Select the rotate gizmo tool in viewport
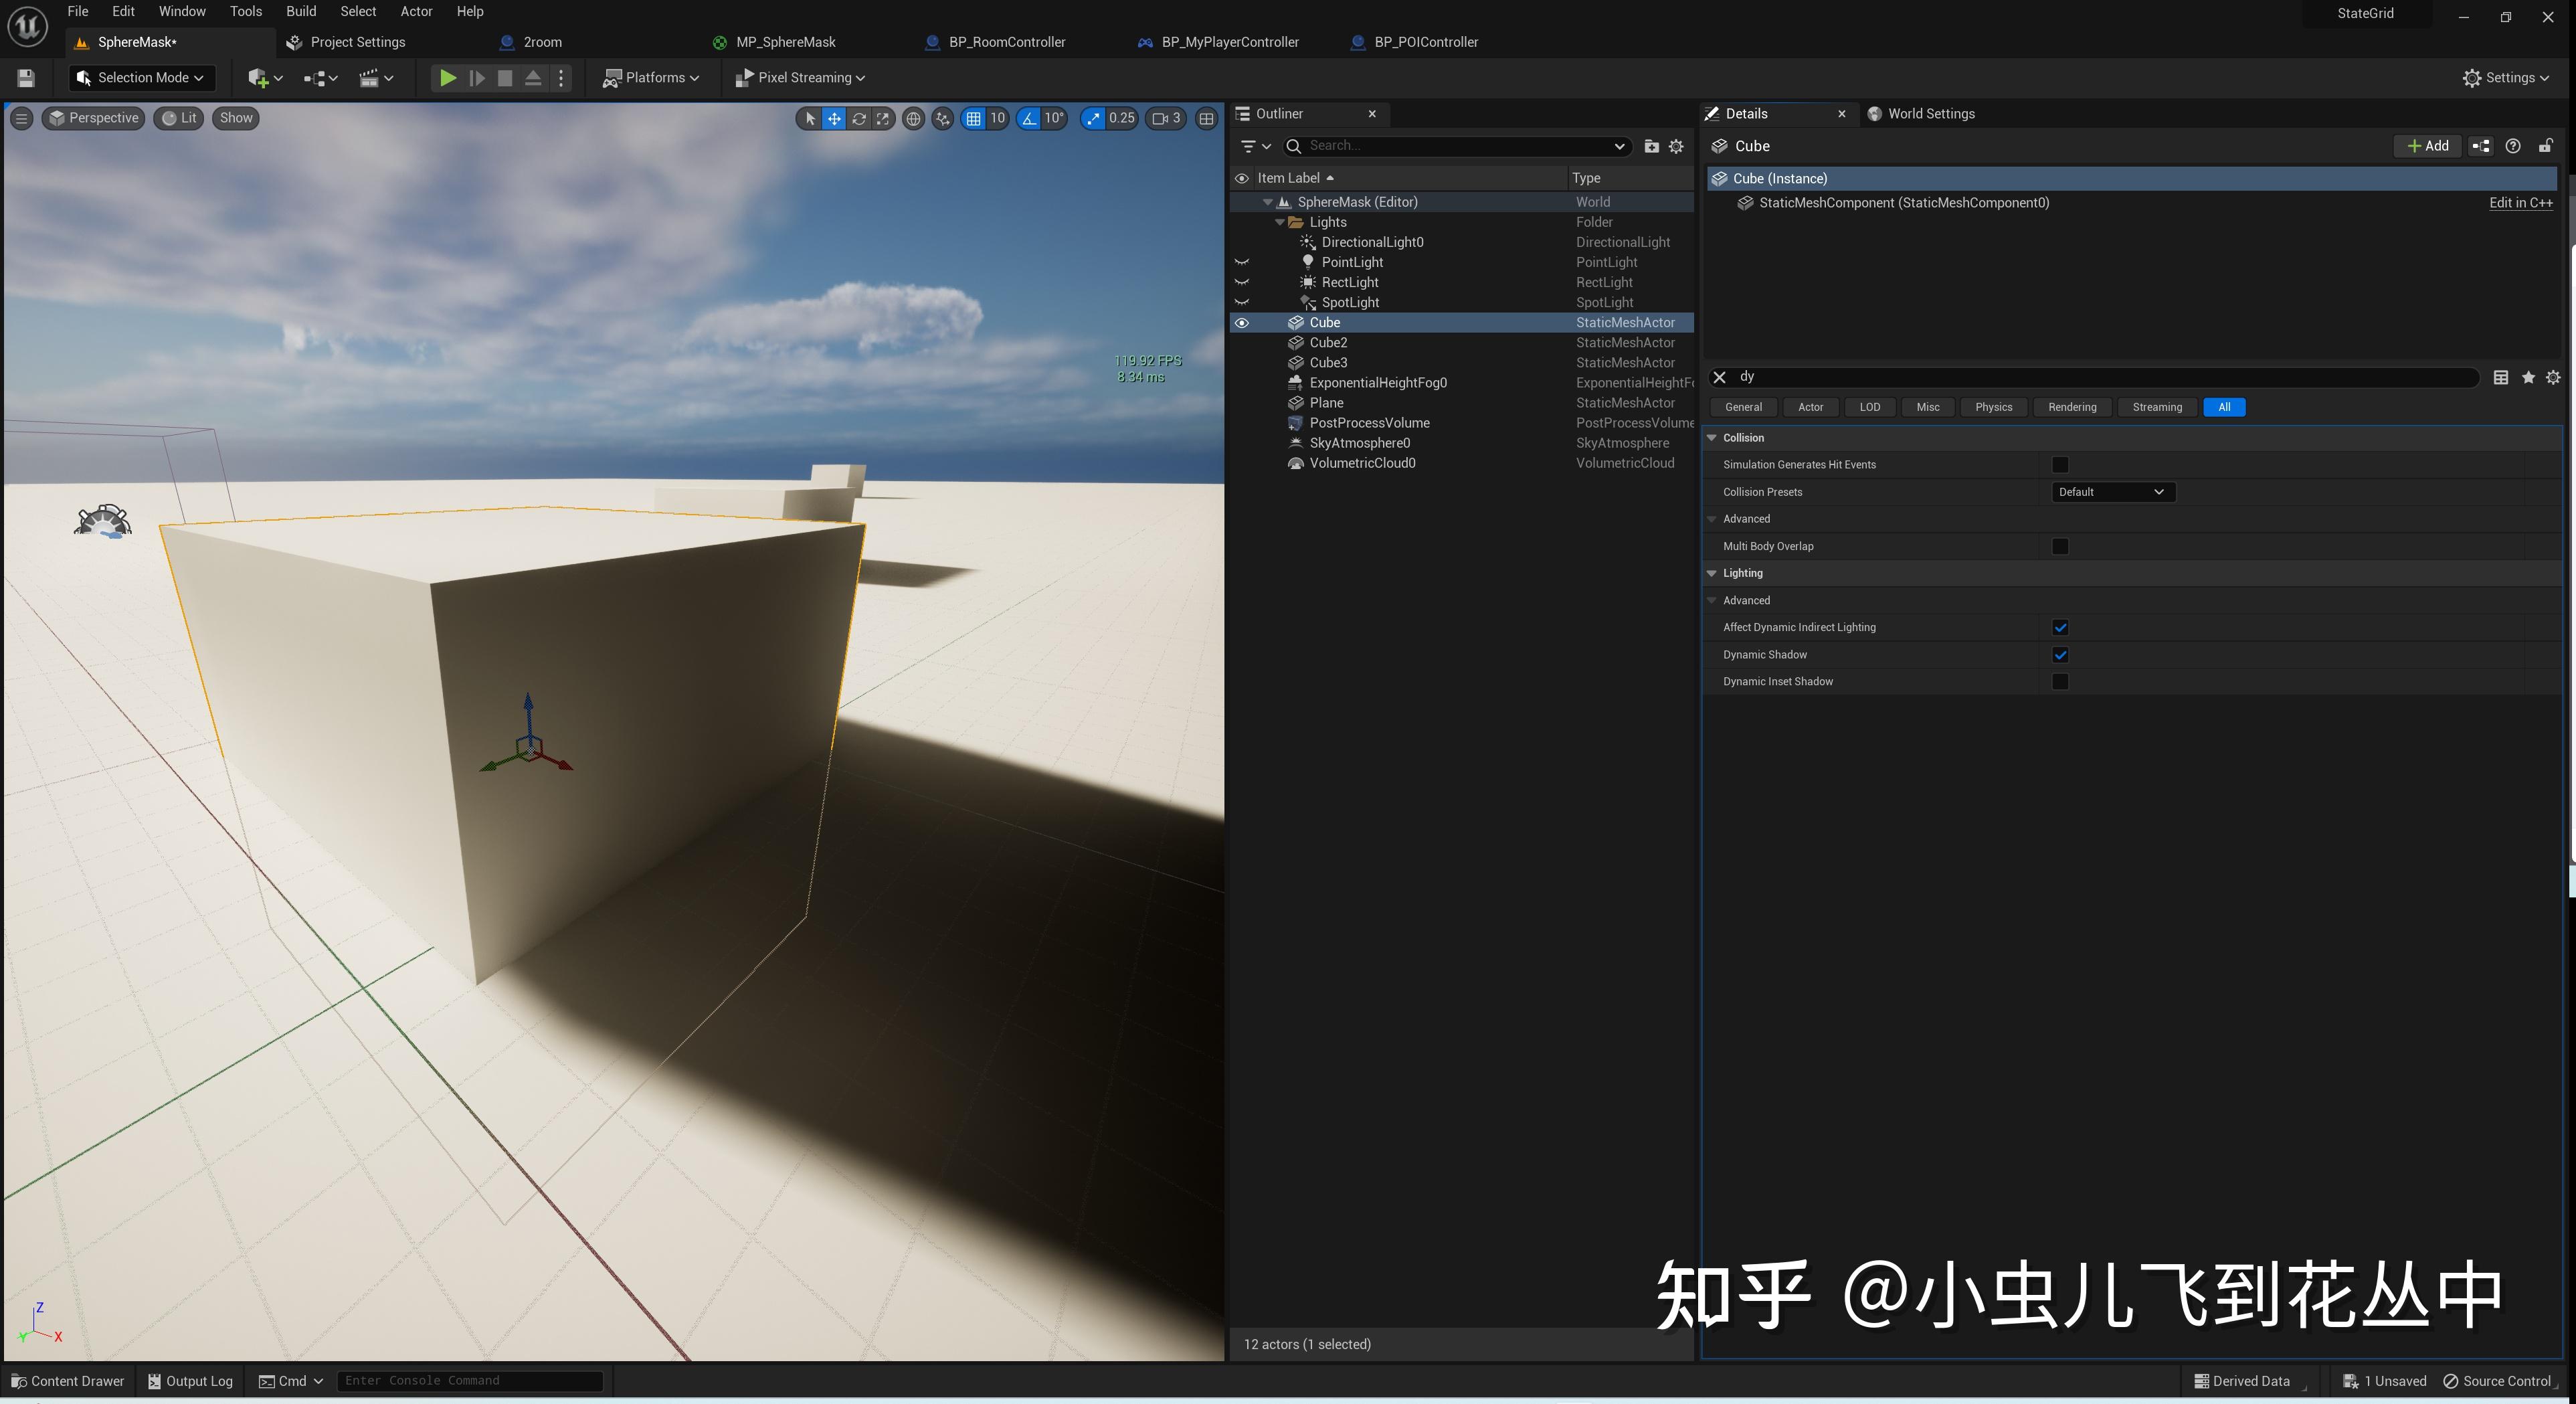 coord(859,118)
